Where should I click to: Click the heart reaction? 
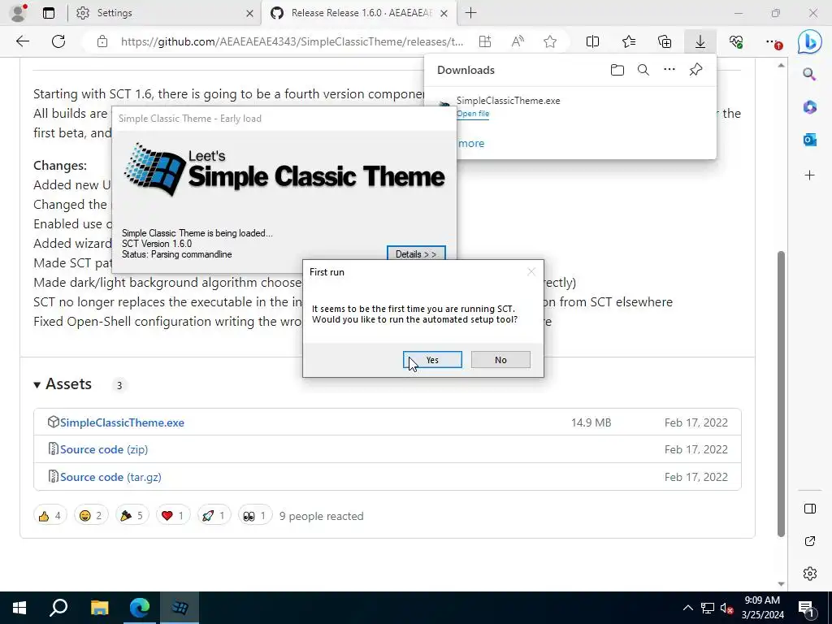click(173, 515)
